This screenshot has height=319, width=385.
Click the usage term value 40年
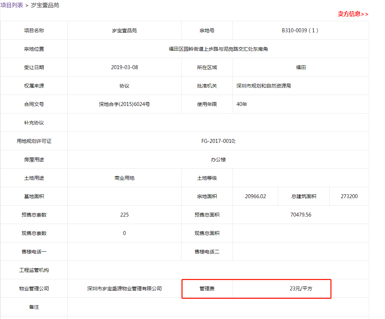(242, 104)
